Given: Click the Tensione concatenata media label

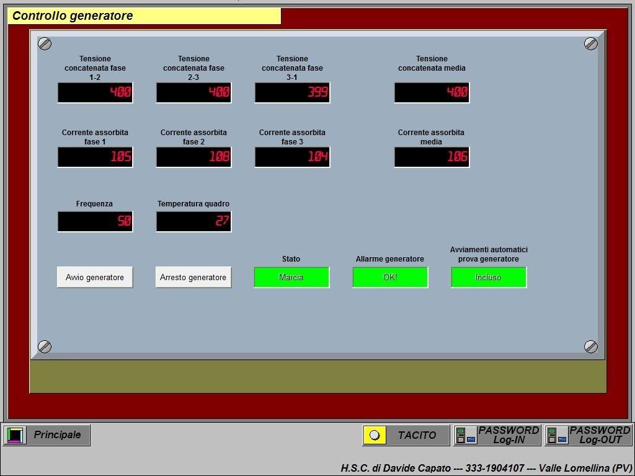Looking at the screenshot, I should click(432, 64).
